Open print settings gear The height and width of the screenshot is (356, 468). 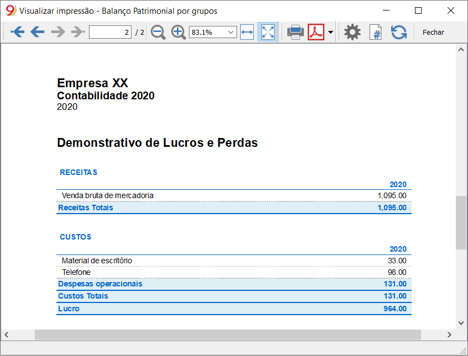(352, 32)
